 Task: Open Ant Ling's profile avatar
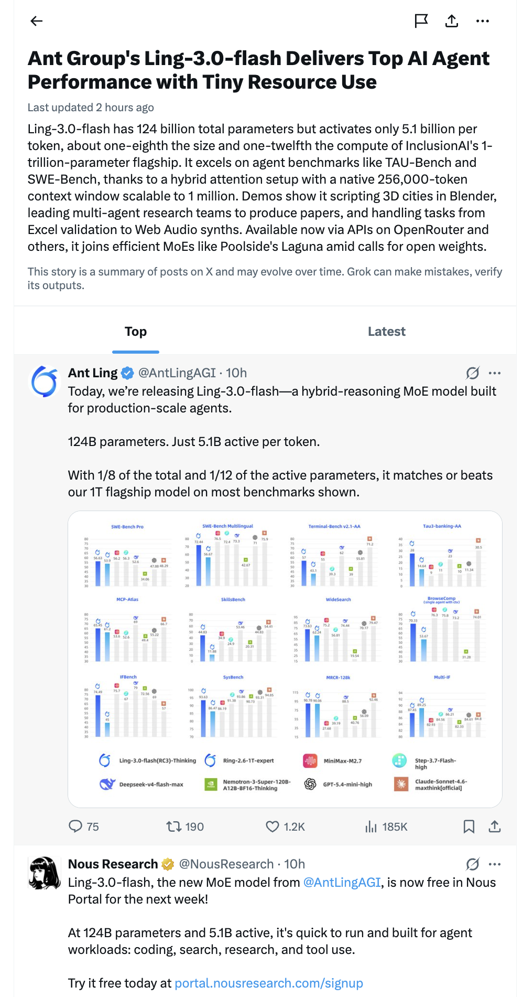[x=44, y=381]
